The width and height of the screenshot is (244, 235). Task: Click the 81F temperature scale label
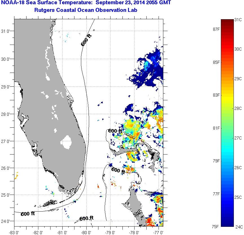point(217,128)
